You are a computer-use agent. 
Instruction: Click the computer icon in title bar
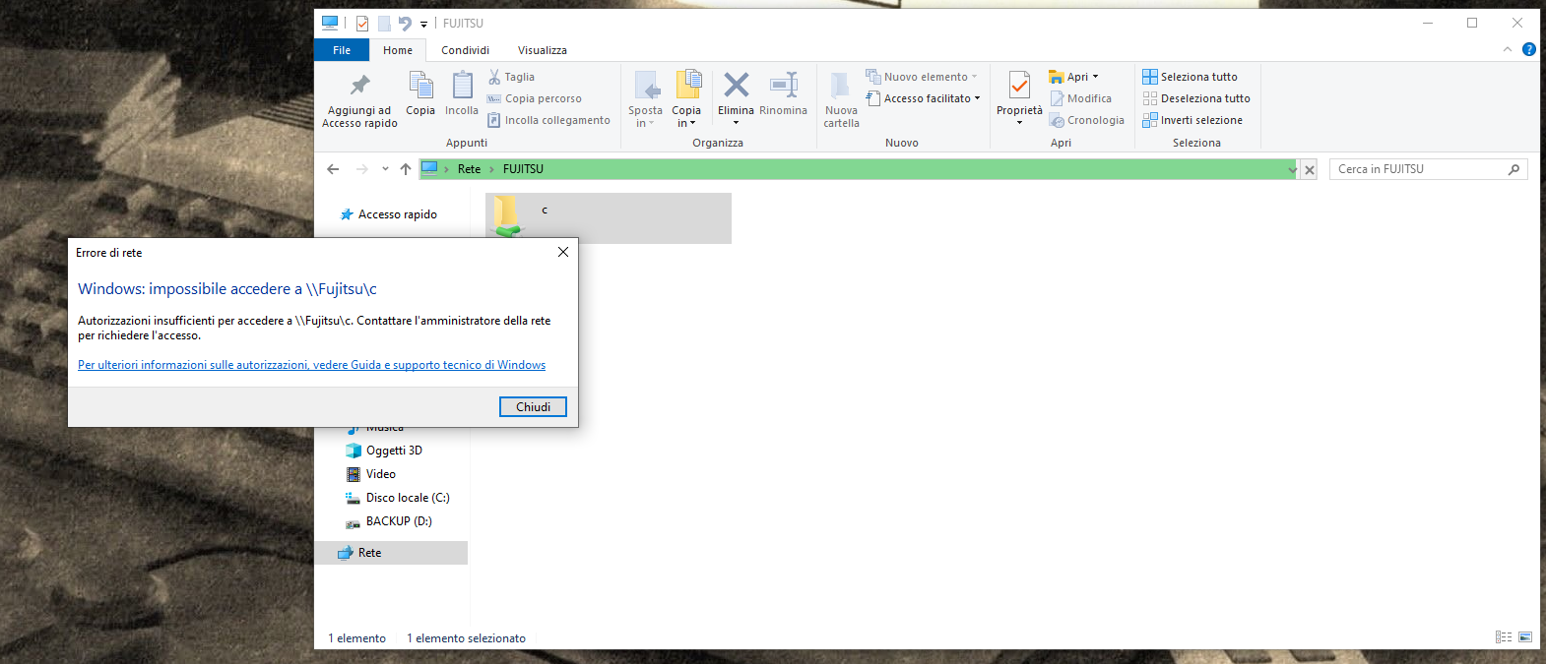[330, 24]
